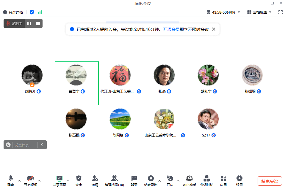Start 共享屏幕 screen sharing
This screenshot has width=285, height=189.
(59, 181)
